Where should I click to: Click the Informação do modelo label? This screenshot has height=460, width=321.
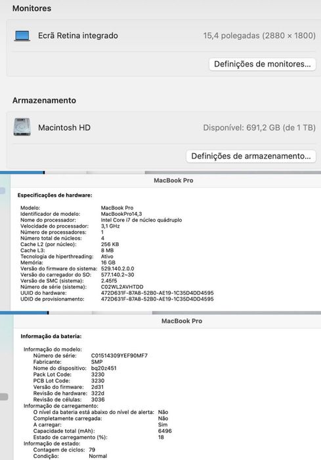point(53,349)
